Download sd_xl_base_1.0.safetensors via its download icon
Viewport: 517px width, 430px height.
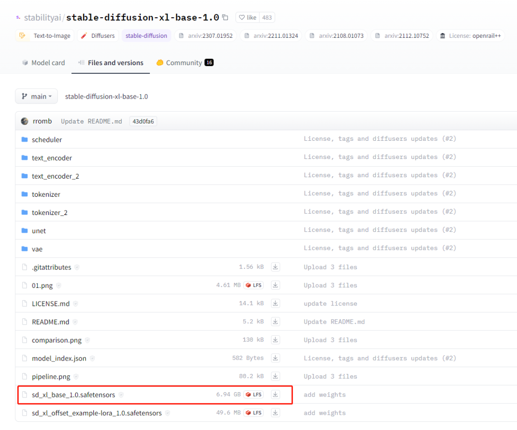click(x=275, y=395)
